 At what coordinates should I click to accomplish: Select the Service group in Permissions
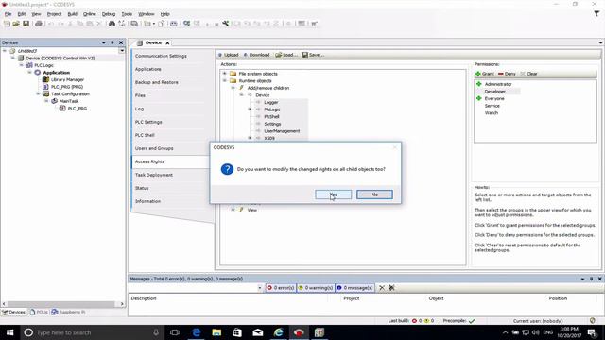pyautogui.click(x=492, y=106)
